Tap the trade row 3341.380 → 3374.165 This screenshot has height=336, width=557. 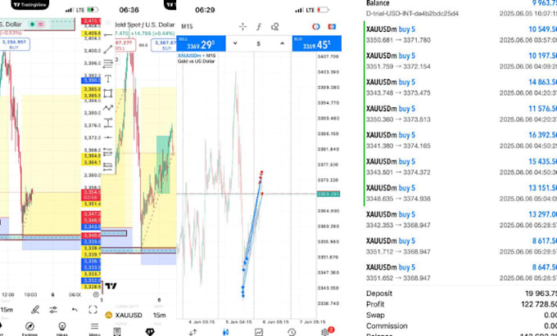point(461,141)
